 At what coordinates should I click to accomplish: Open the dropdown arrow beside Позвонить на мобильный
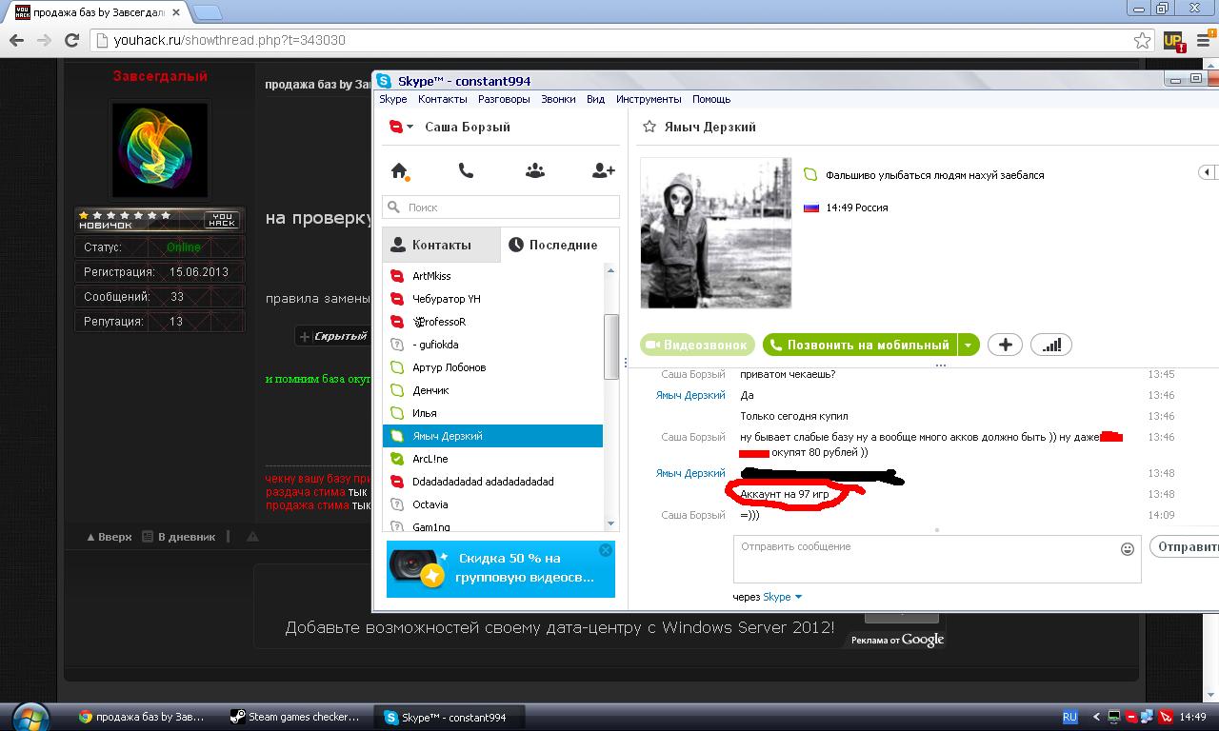click(968, 345)
